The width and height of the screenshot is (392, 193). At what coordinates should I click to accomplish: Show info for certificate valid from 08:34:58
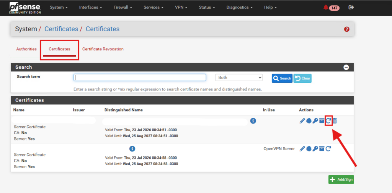[132, 149]
